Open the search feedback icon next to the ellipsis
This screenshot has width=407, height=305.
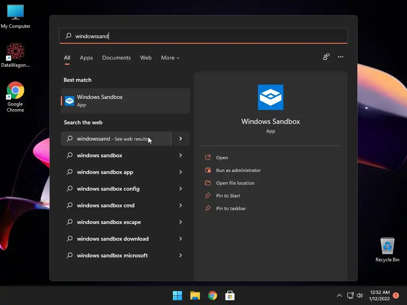(x=326, y=57)
